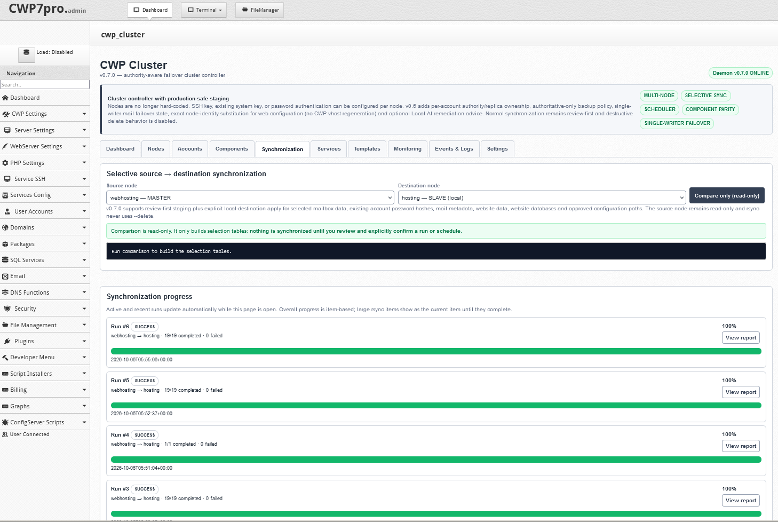Open the Destination node dropdown

(542, 197)
